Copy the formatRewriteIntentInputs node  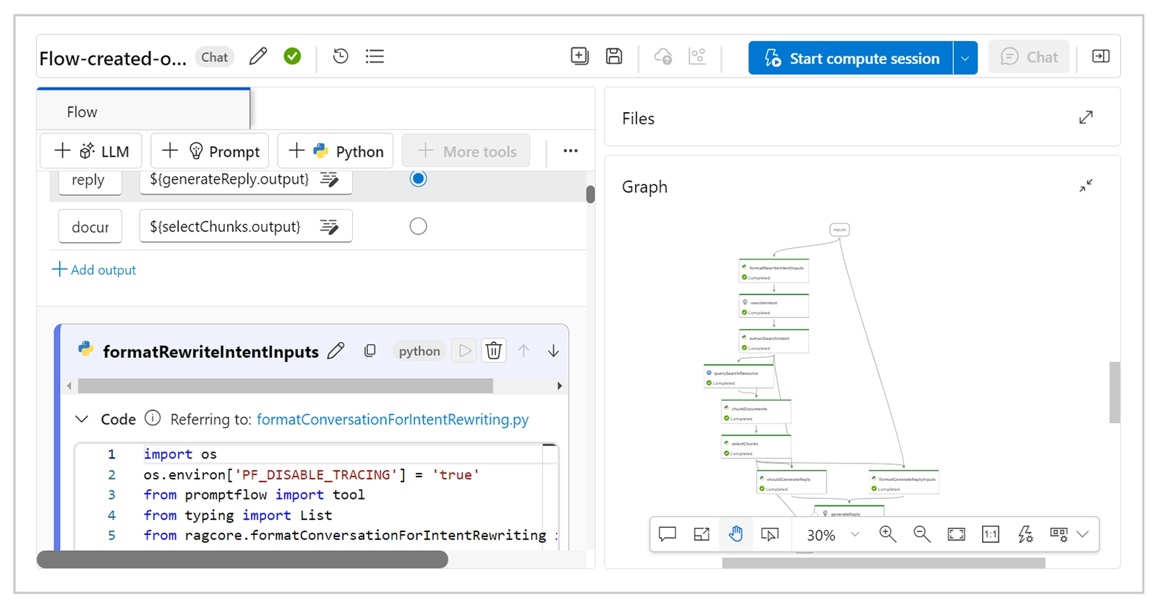[x=370, y=351]
